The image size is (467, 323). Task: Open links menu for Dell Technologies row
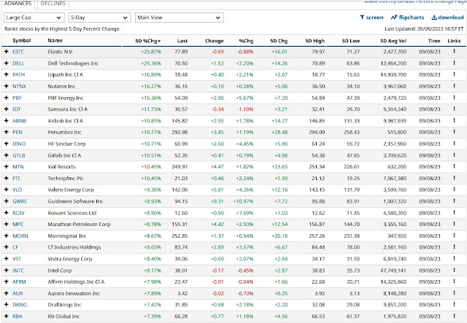click(x=454, y=63)
